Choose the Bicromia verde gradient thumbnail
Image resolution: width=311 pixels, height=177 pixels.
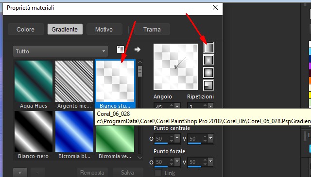pyautogui.click(x=115, y=139)
